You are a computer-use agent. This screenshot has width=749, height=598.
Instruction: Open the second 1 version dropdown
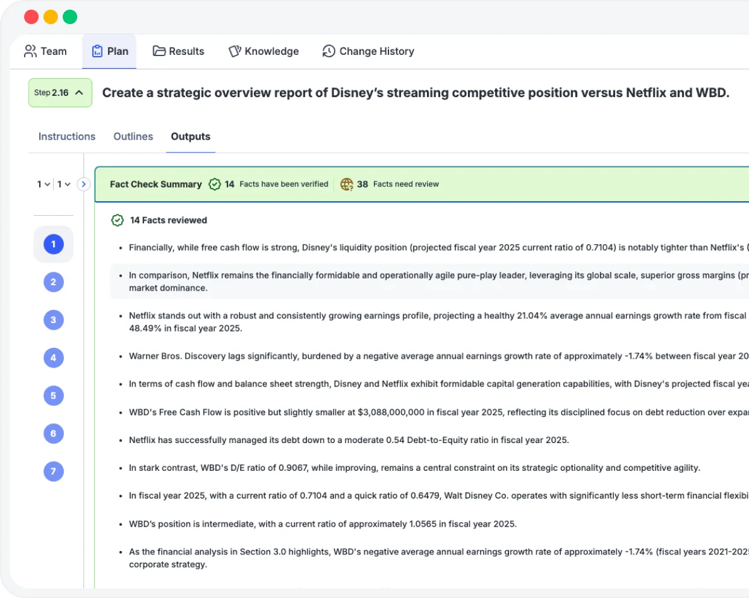64,184
